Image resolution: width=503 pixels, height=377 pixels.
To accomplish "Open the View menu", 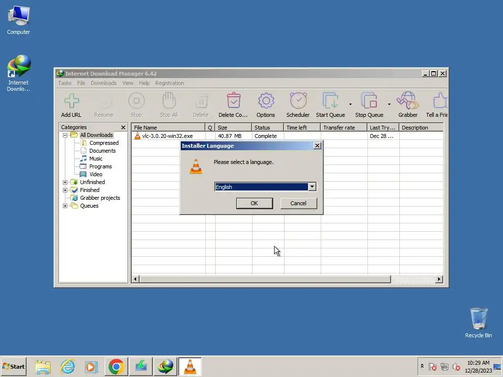I will click(128, 83).
